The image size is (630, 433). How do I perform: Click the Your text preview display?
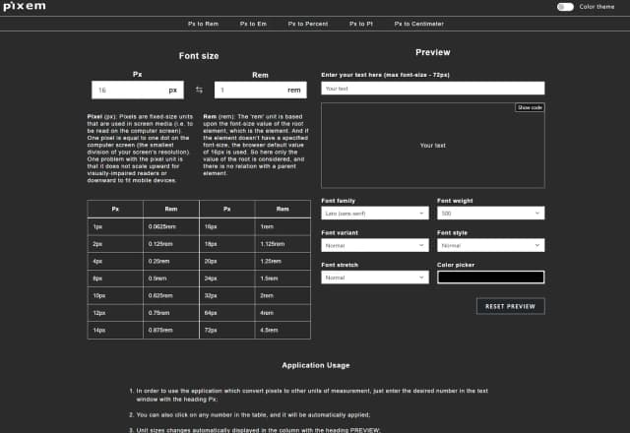coord(433,146)
